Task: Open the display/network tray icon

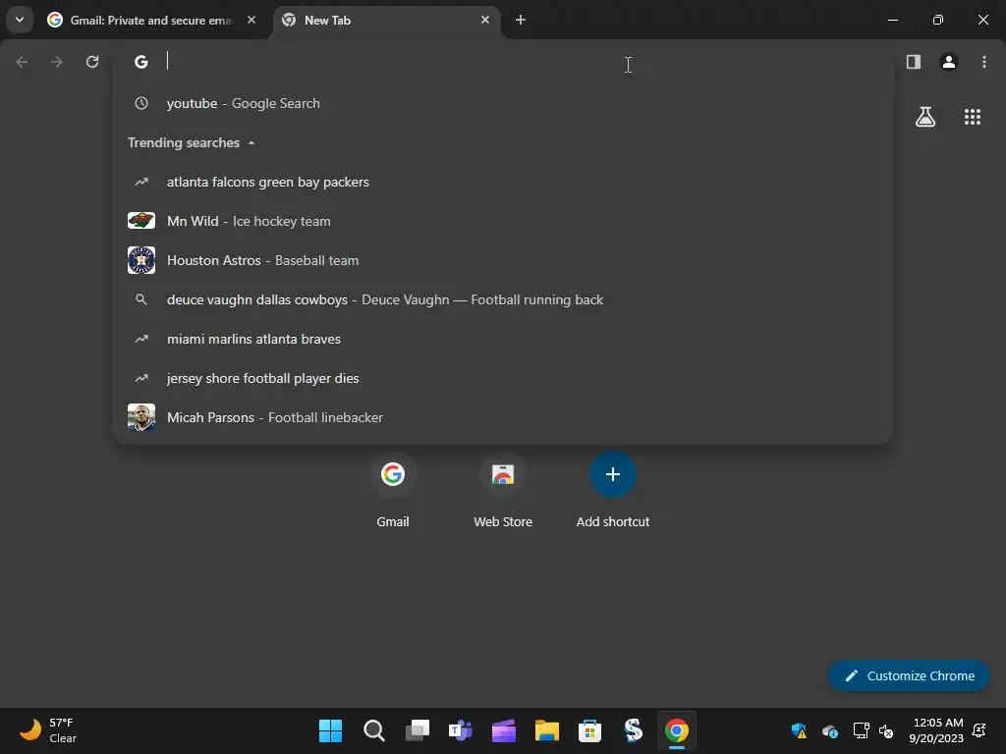Action: pyautogui.click(x=861, y=730)
